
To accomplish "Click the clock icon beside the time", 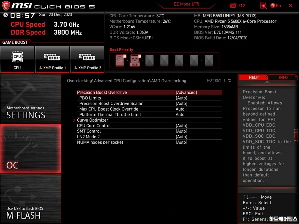I will tap(6, 15).
